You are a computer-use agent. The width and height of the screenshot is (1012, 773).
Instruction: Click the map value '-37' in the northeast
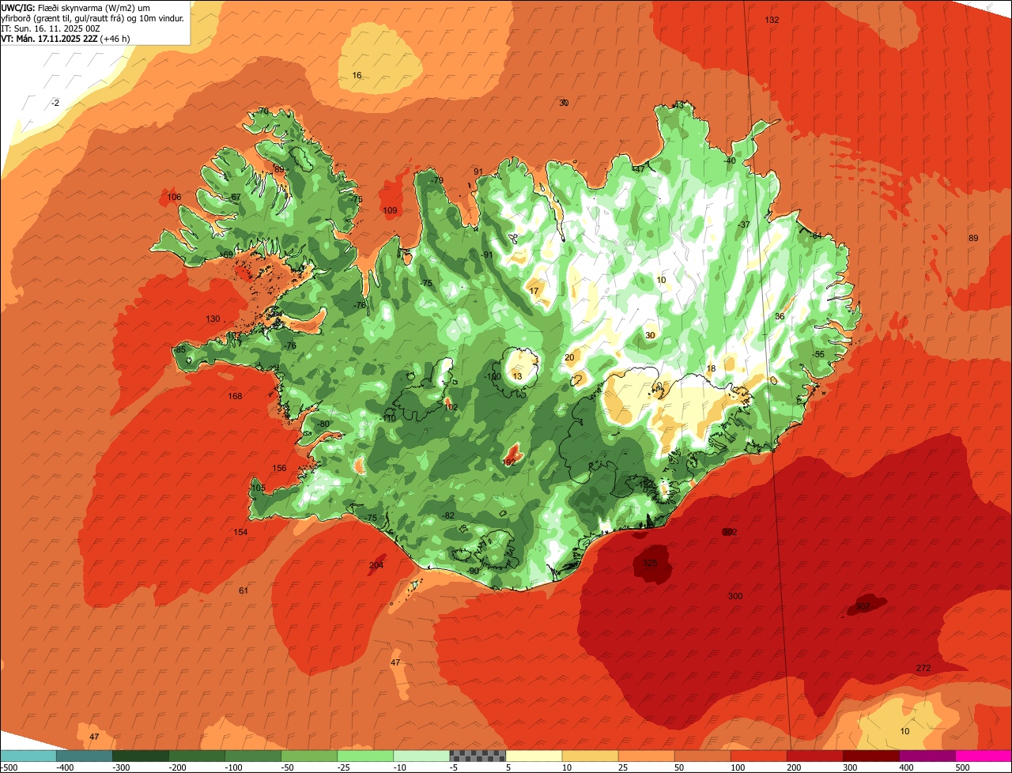click(x=744, y=224)
